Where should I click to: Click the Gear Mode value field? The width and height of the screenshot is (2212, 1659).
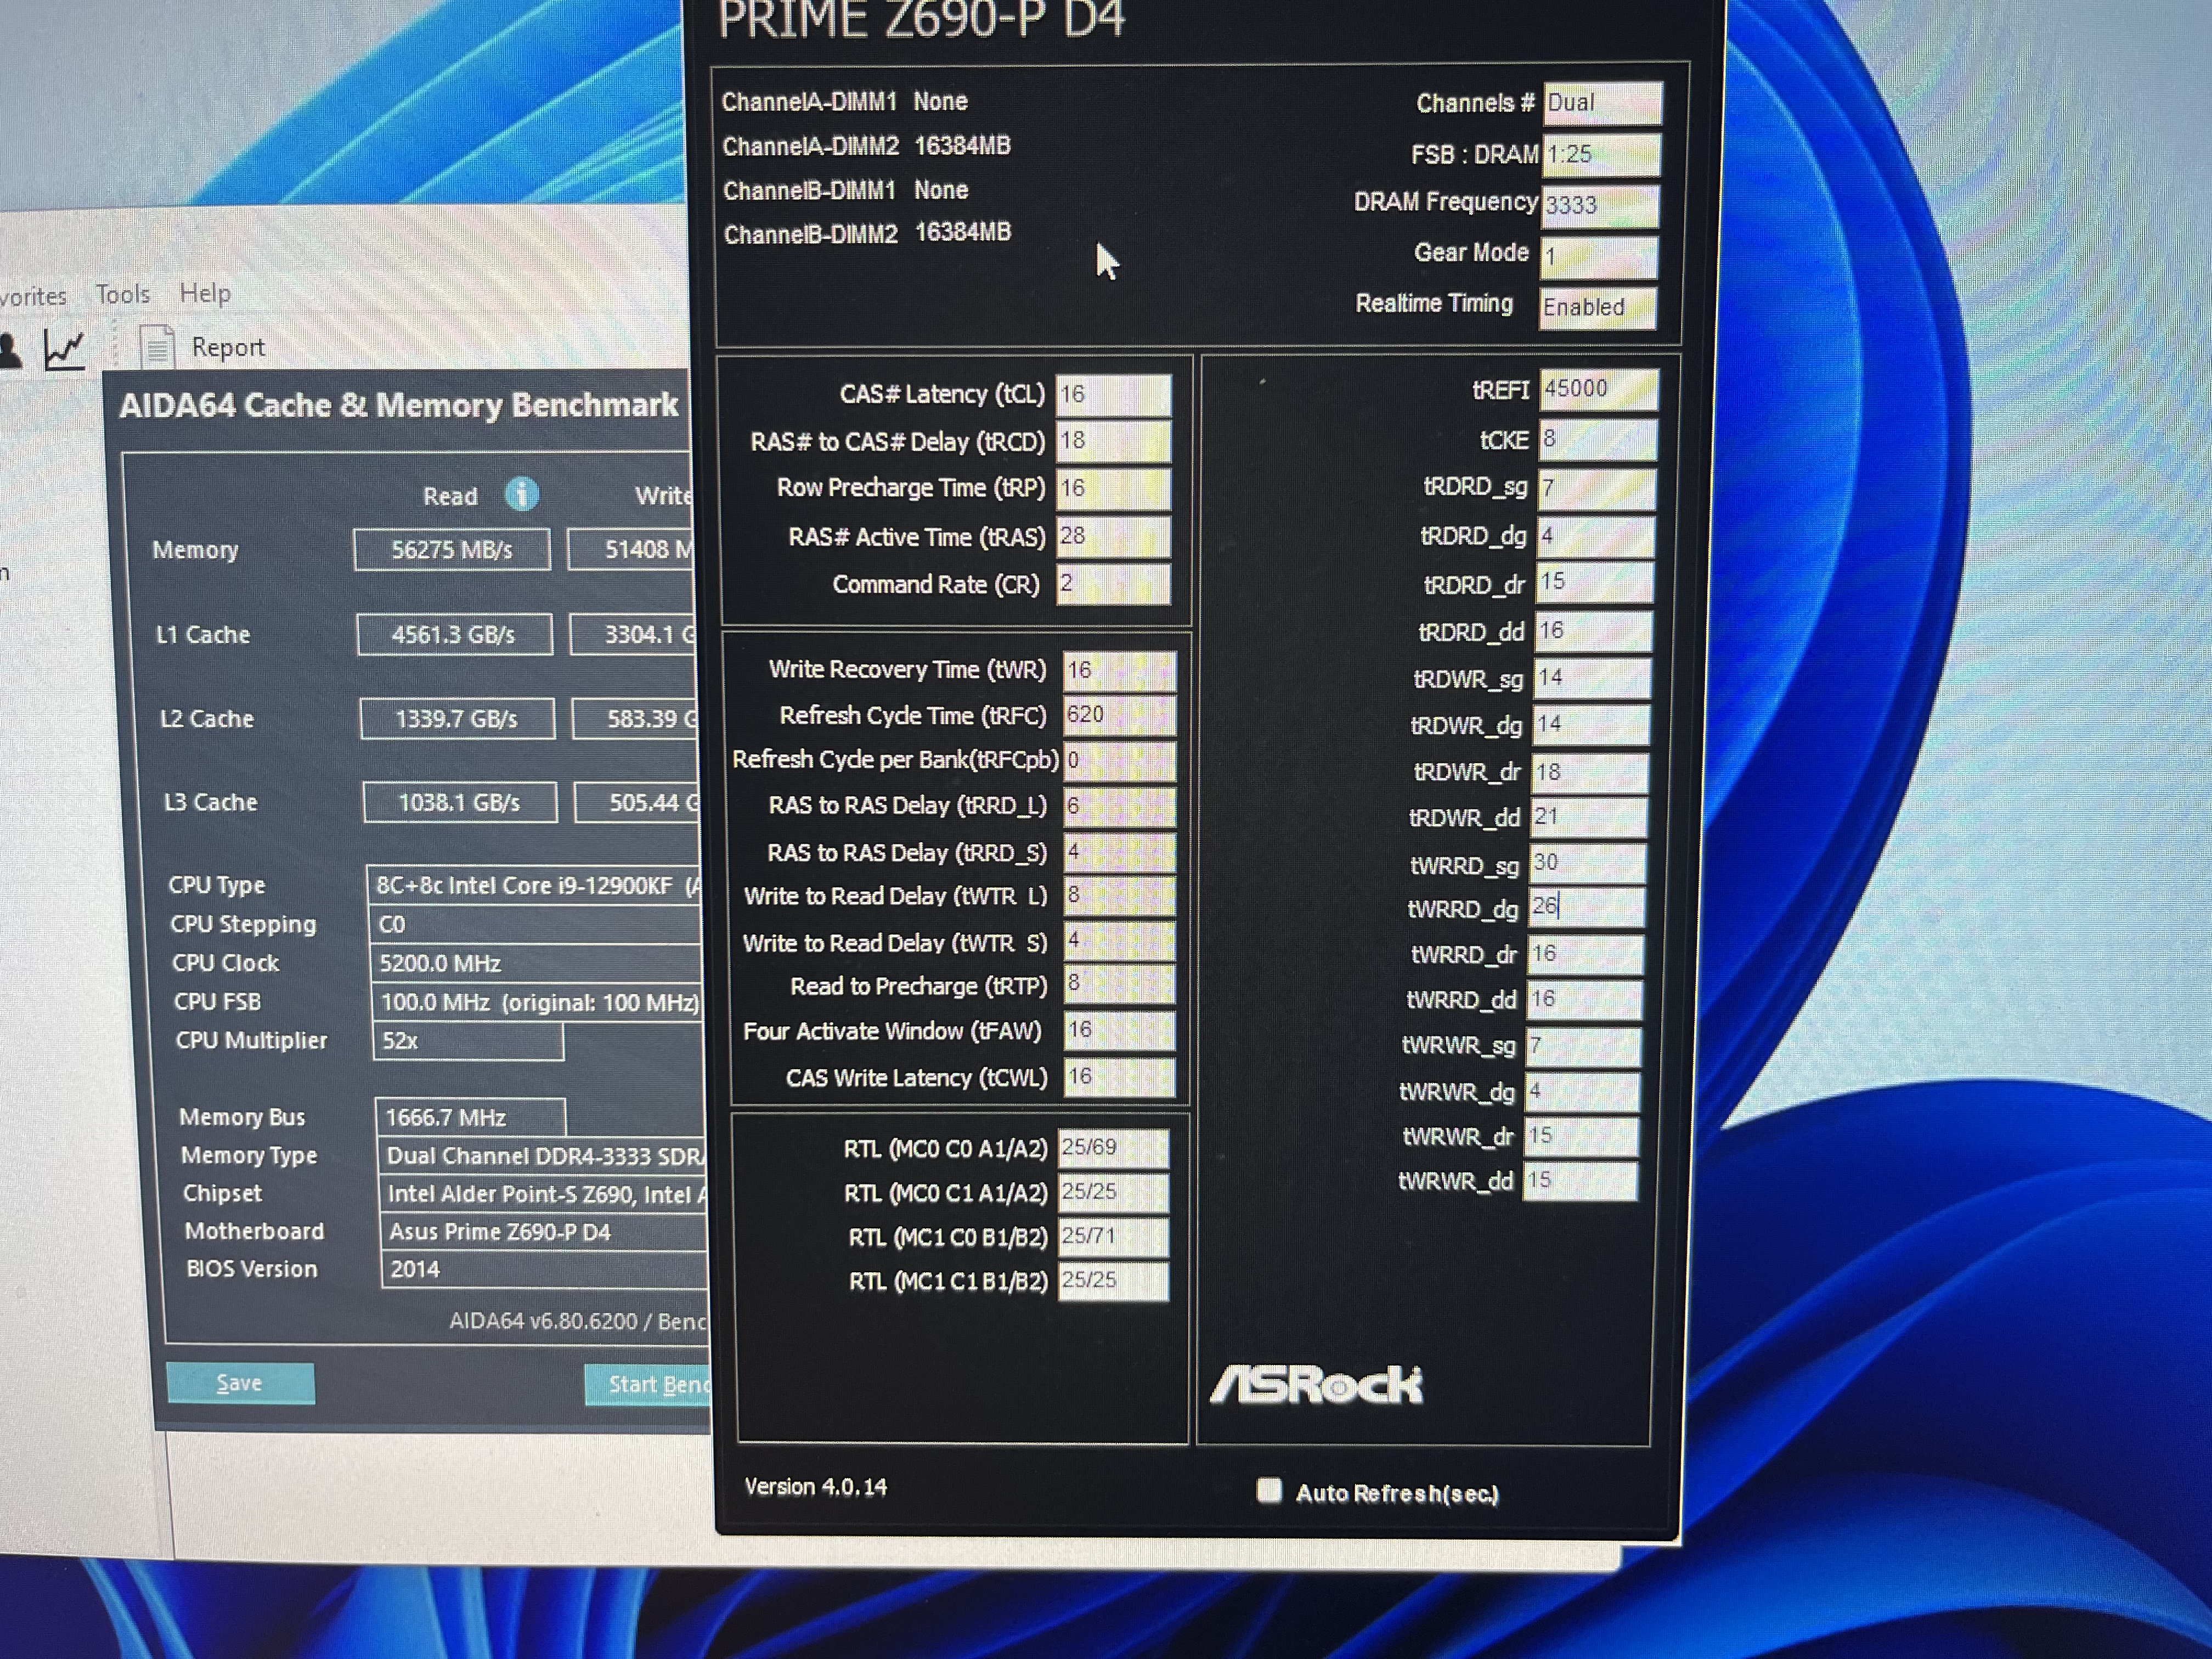click(1598, 257)
